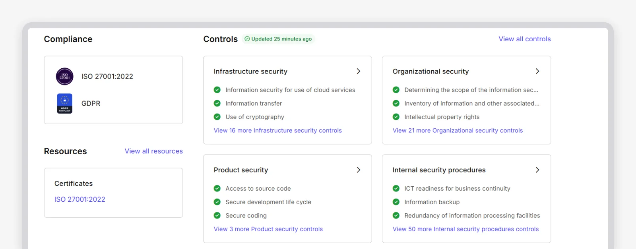This screenshot has width=636, height=249.
Task: Expand Internal security procedures chevron arrow
Action: click(537, 170)
